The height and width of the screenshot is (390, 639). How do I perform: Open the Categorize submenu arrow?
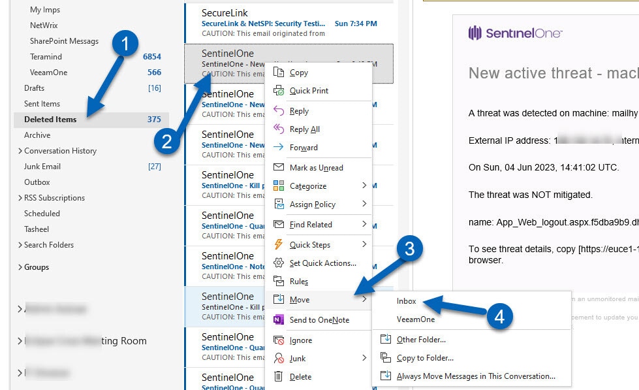(364, 186)
